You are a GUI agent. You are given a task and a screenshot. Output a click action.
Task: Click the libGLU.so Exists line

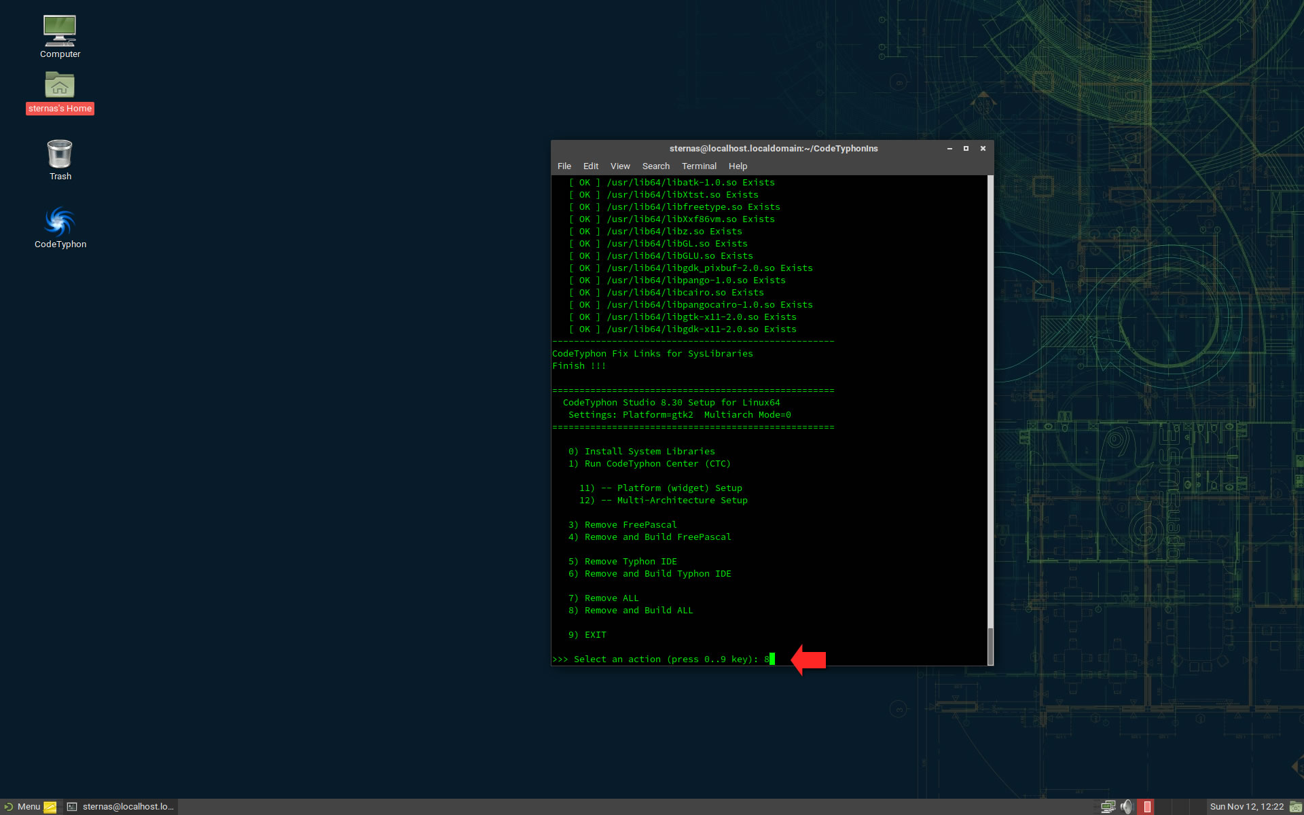(x=661, y=256)
